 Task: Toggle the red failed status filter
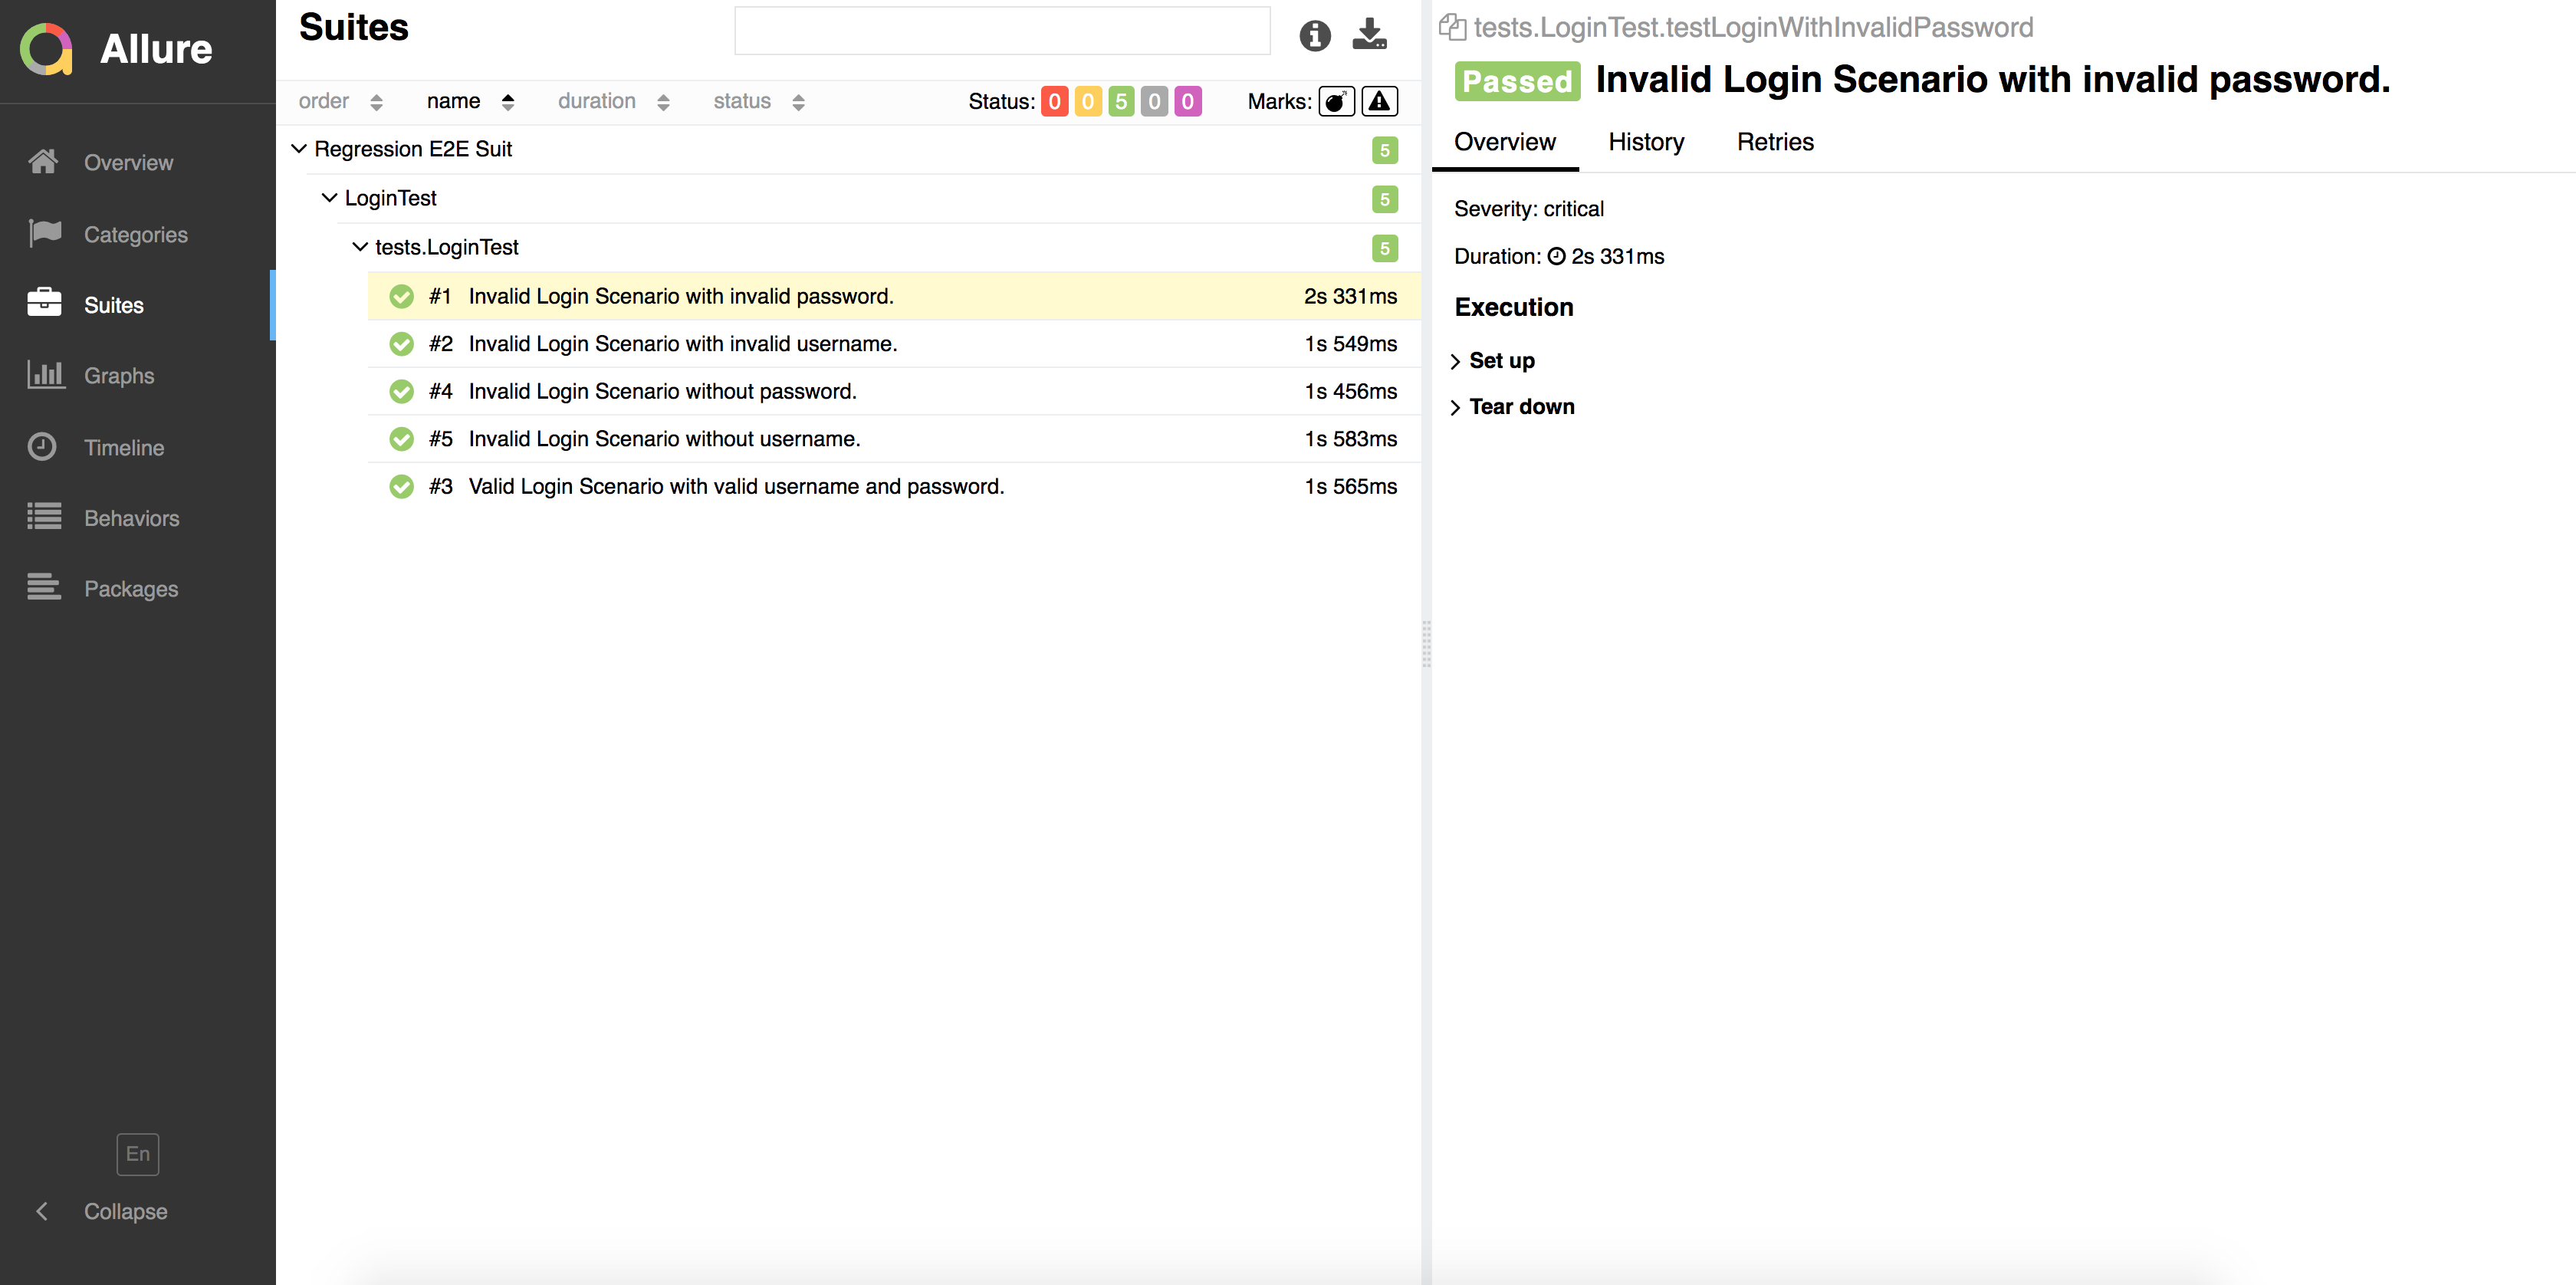click(1054, 102)
